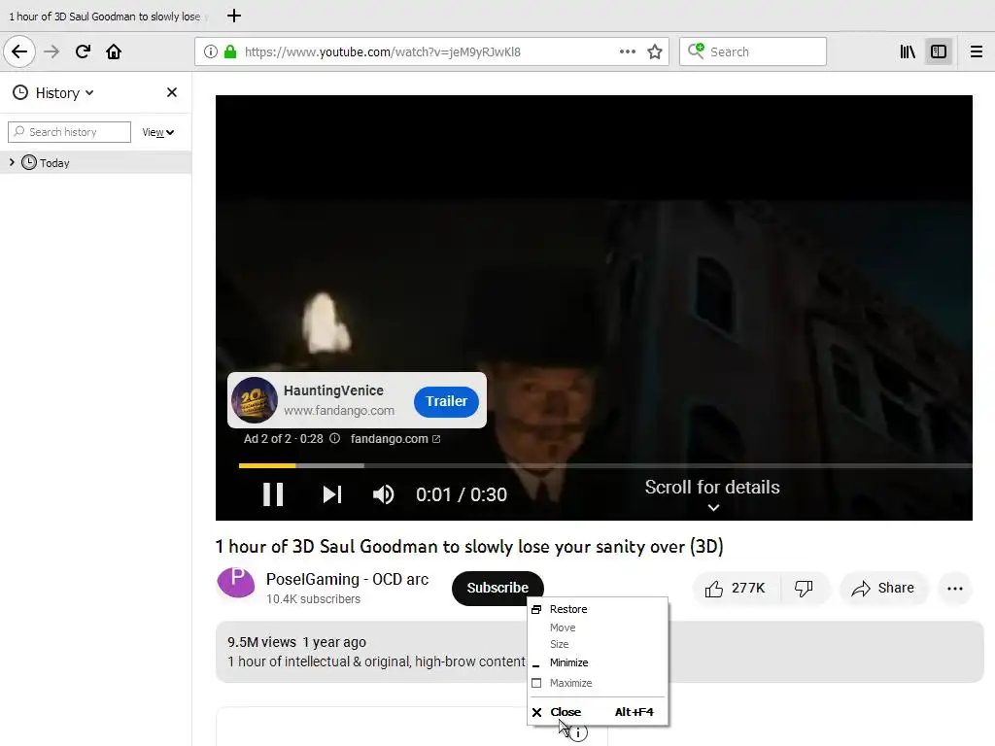Click the forward navigation arrow
This screenshot has height=746, width=995.
51,51
